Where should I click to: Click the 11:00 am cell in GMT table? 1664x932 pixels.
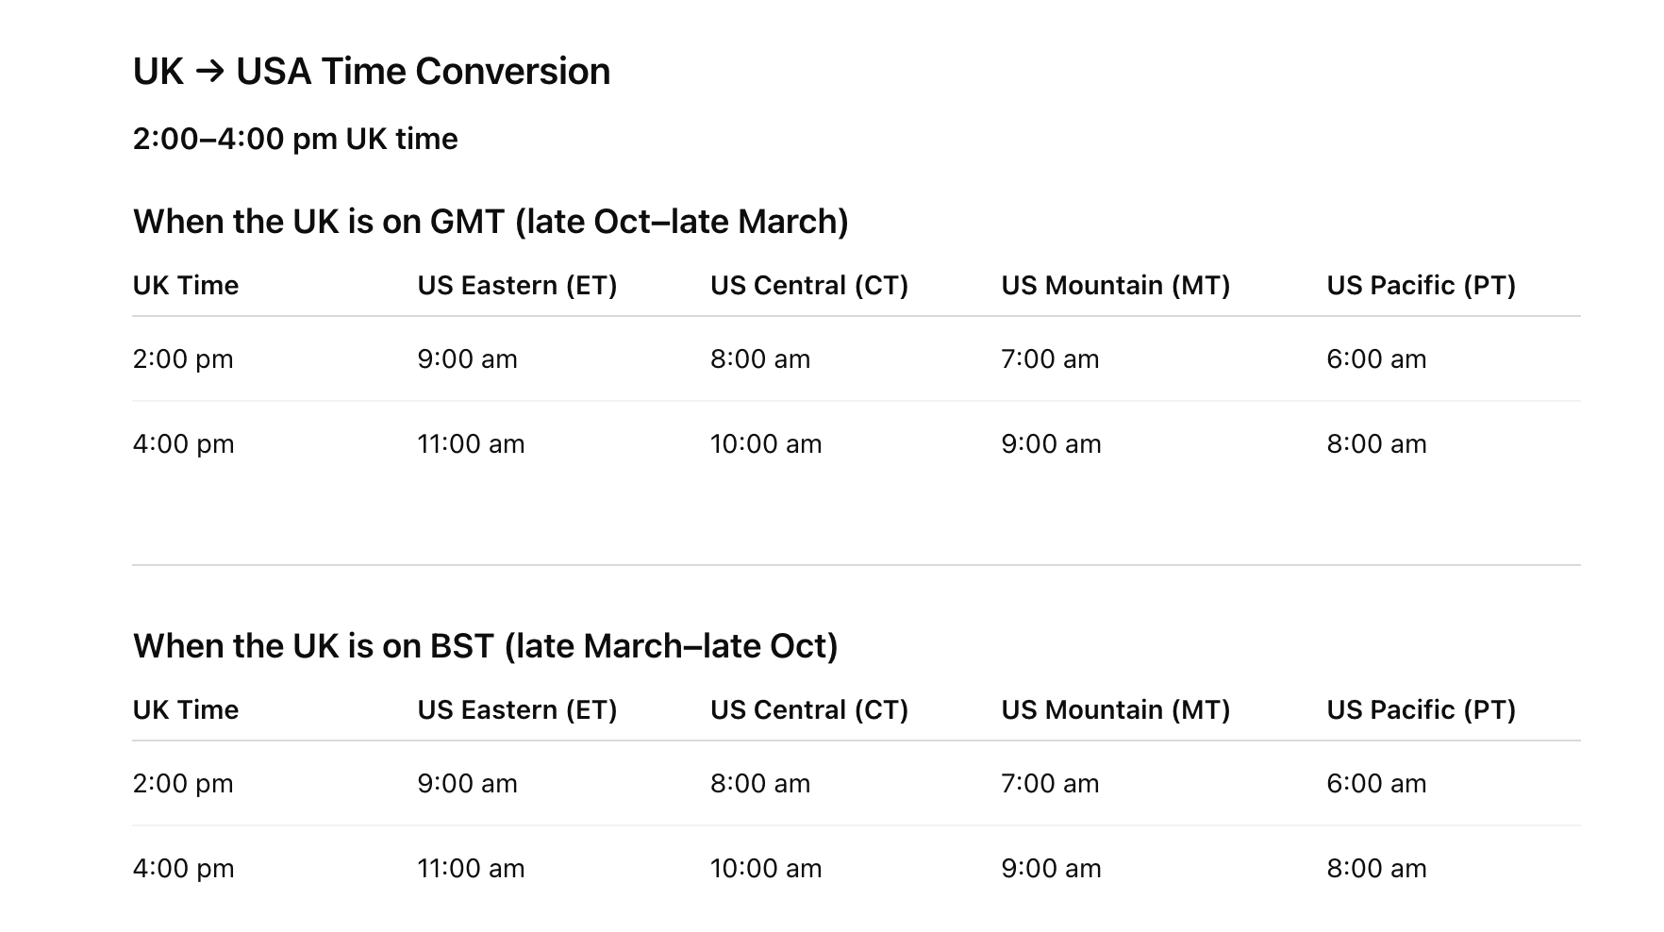471,444
